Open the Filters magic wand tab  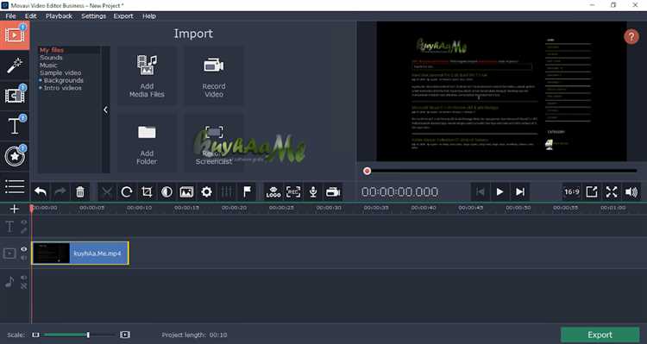(15, 66)
